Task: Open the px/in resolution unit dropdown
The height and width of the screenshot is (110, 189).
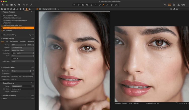Action: click(25, 53)
